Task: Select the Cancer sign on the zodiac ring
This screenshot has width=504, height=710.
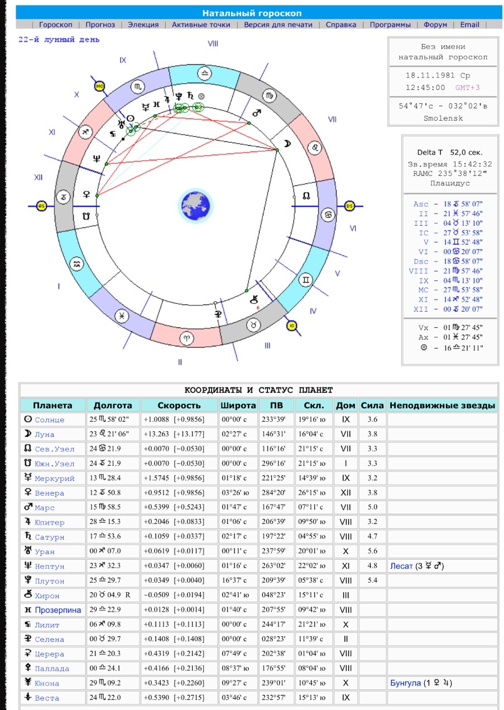Action: [329, 215]
